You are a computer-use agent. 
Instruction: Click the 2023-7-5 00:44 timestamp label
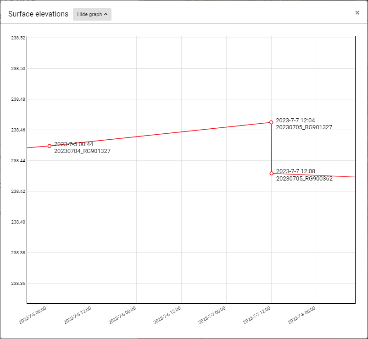[74, 144]
